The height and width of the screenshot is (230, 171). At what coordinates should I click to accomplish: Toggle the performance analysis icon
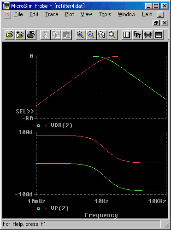click(x=148, y=35)
